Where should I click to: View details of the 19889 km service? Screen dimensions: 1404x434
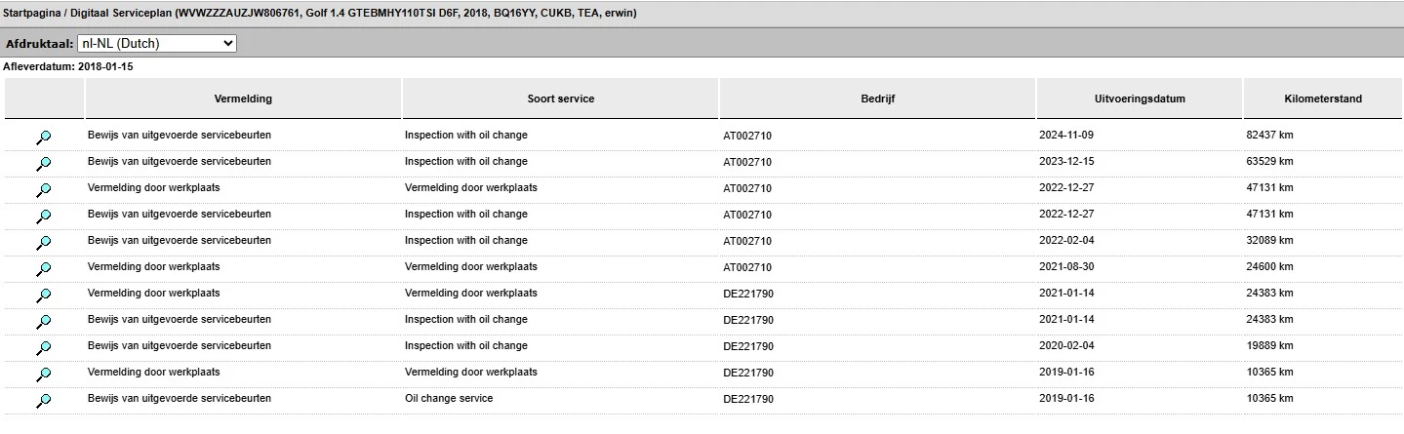pyautogui.click(x=44, y=348)
